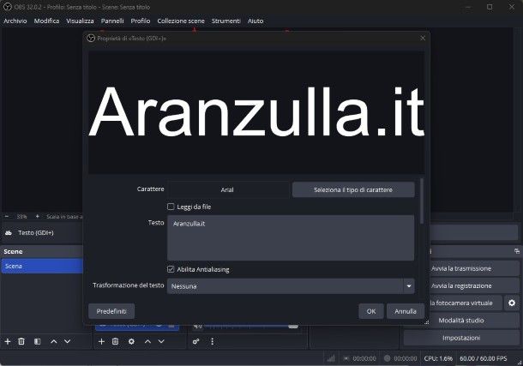Open the Profilo menu
The image size is (523, 366).
(x=141, y=21)
